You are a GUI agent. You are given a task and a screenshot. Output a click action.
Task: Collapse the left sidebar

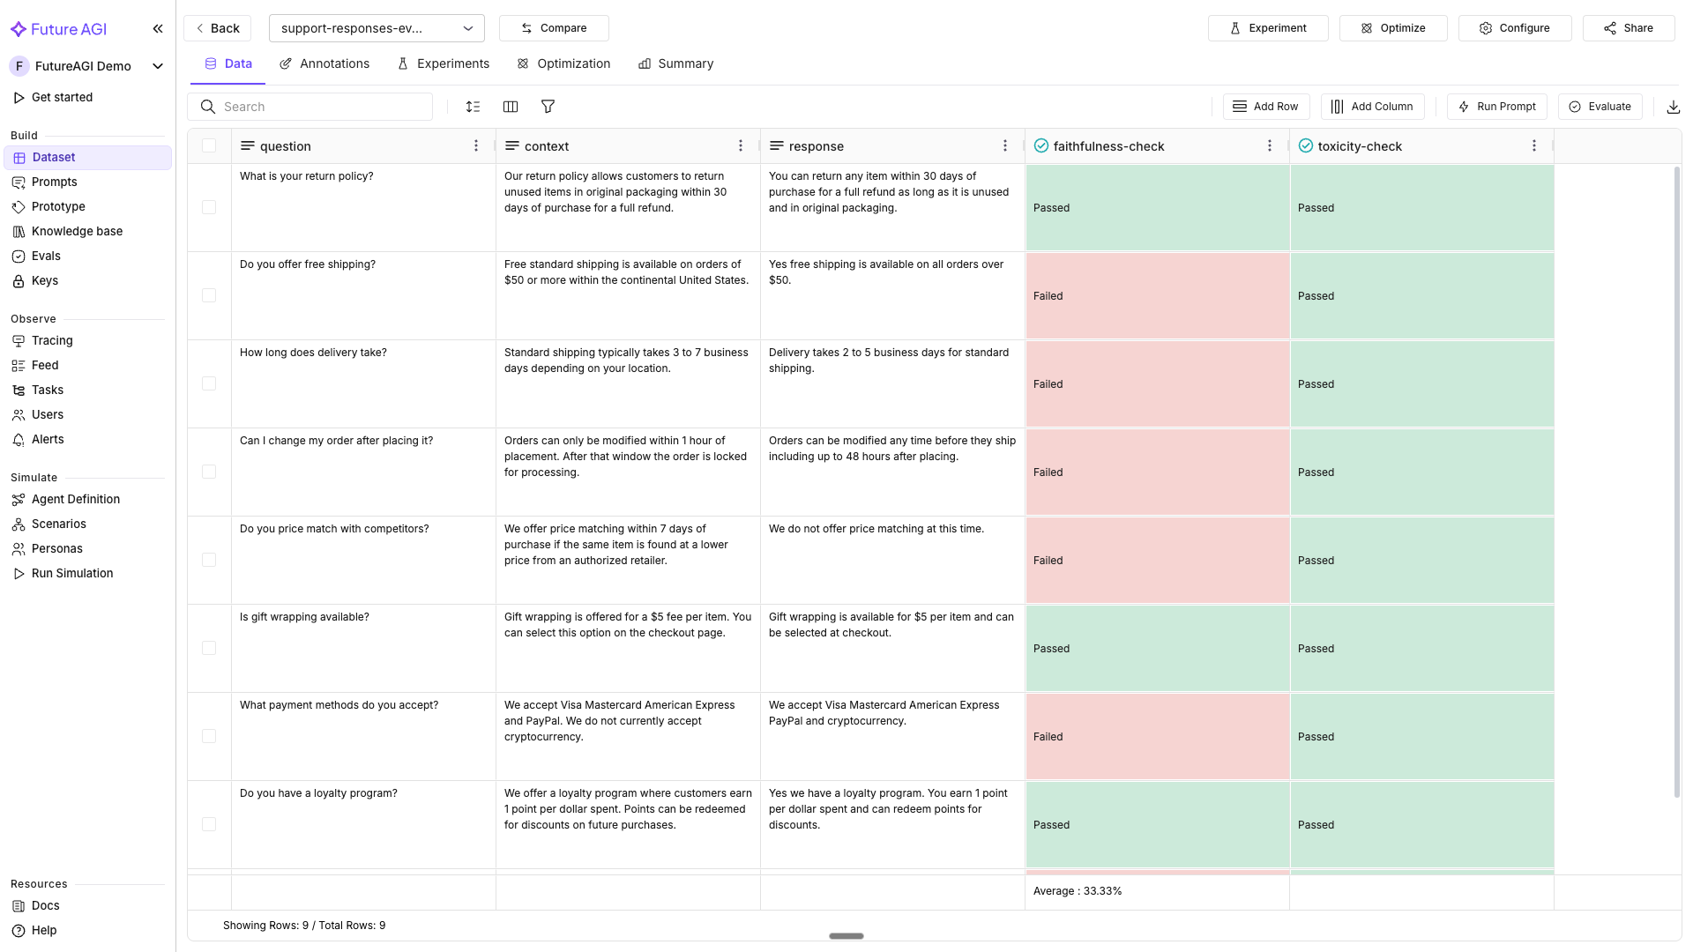[x=158, y=28]
